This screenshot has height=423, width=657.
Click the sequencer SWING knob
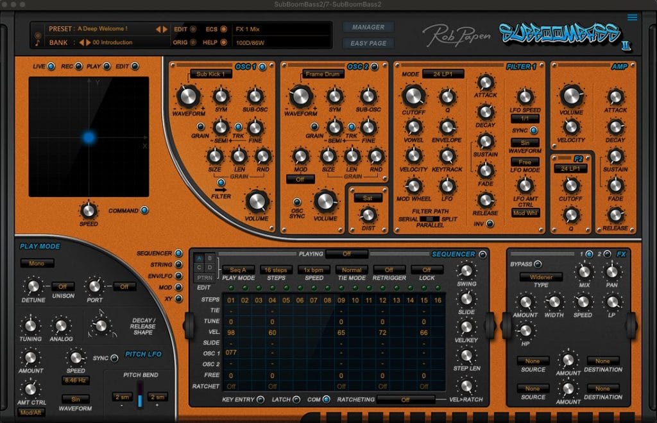466,270
